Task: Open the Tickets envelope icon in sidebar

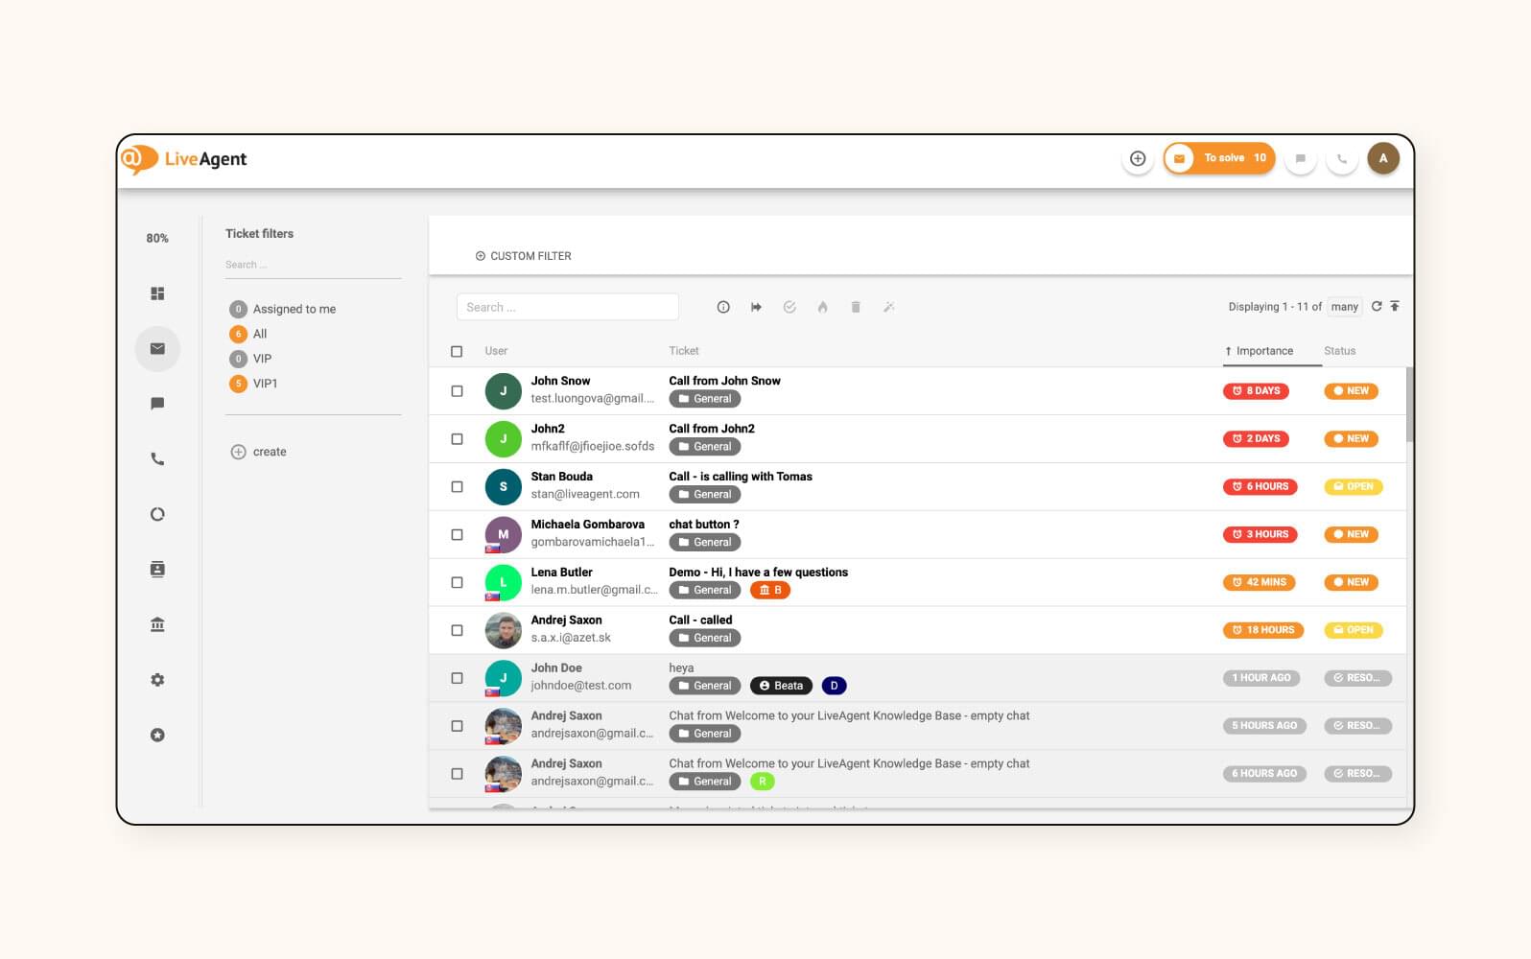Action: 157,349
